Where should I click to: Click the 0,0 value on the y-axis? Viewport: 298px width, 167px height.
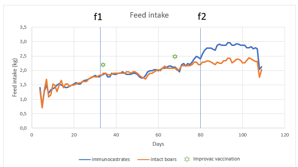(23, 128)
